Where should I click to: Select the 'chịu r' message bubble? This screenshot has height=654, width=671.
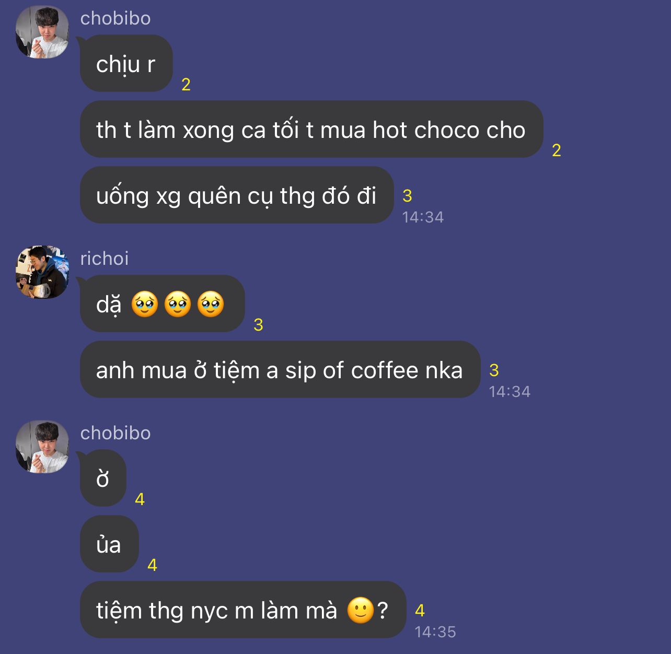[126, 64]
